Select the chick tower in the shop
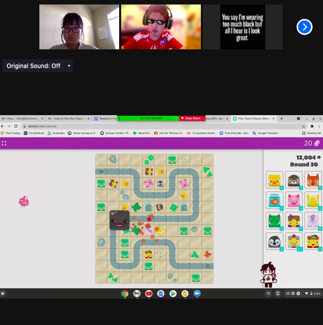The image size is (323, 325). (275, 180)
